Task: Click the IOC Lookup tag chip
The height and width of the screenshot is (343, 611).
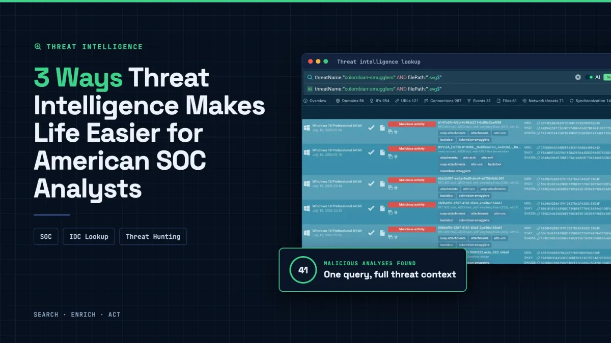Action: click(x=89, y=236)
